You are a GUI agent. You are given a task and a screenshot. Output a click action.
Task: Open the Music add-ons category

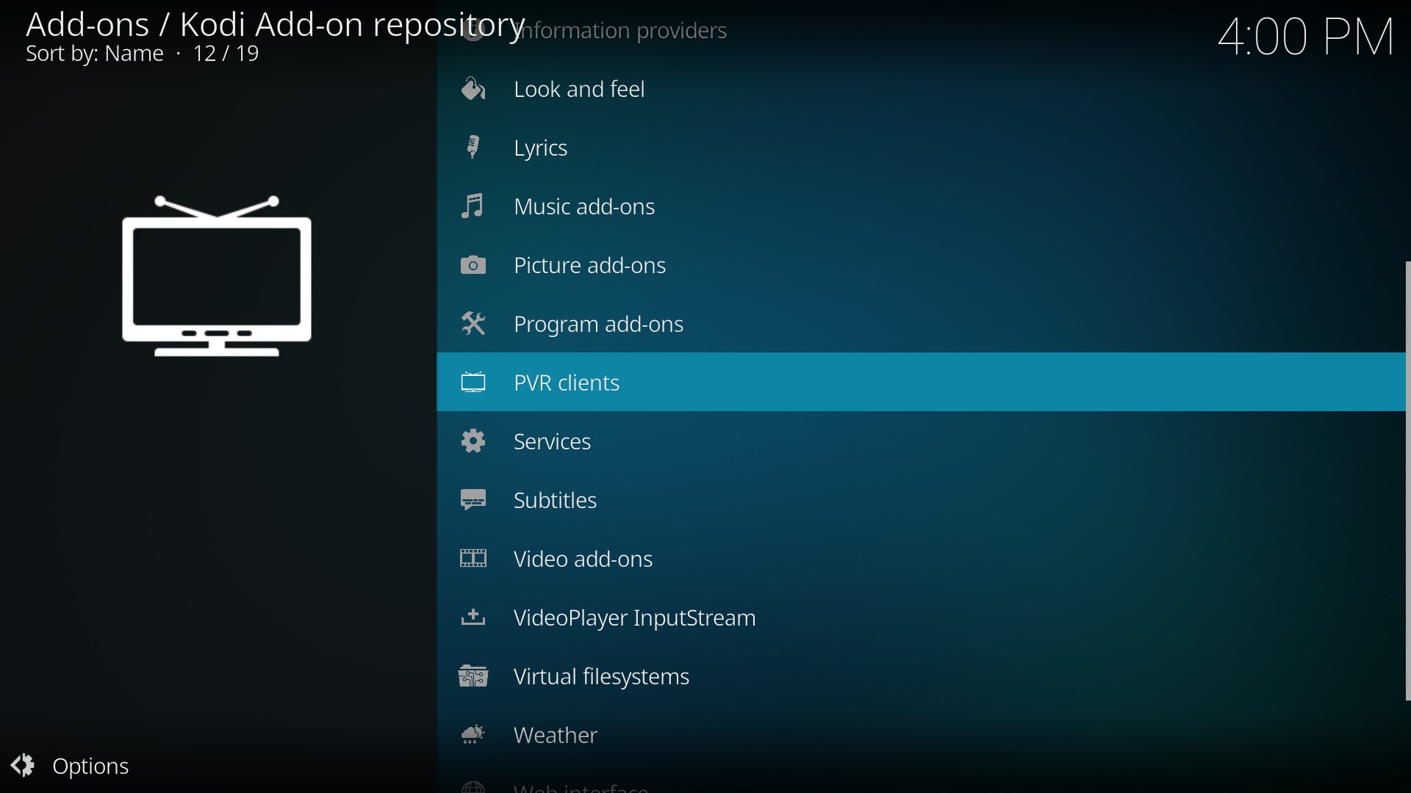(x=584, y=207)
